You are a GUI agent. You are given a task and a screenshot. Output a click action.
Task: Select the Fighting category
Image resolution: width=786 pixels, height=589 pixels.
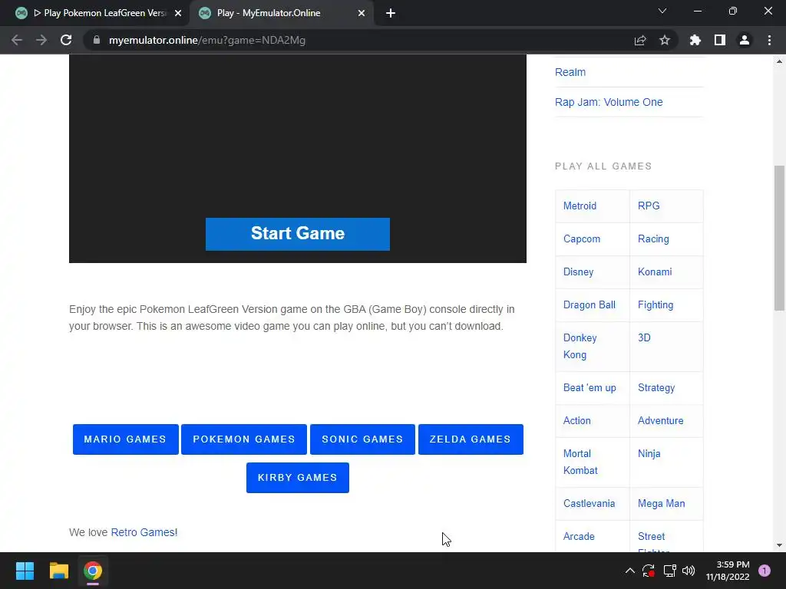tap(656, 305)
